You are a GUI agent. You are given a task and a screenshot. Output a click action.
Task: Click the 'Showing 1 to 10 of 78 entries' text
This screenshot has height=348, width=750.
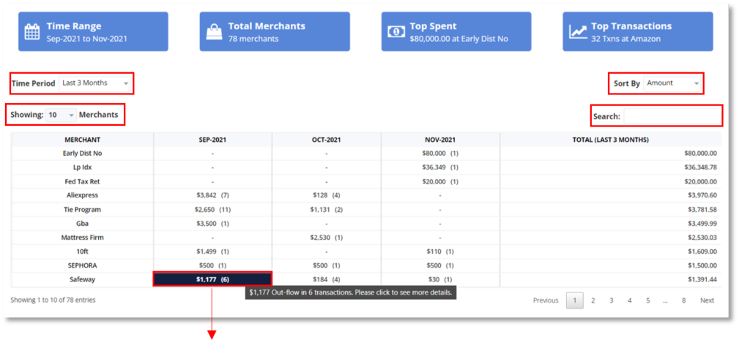53,300
